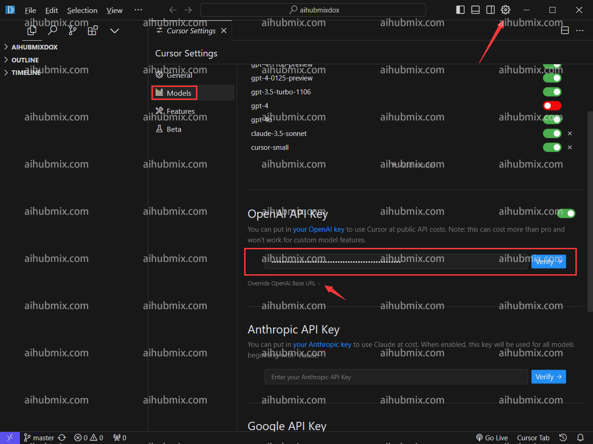593x444 pixels.
Task: Open the history clock icon in status bar
Action: click(x=563, y=438)
